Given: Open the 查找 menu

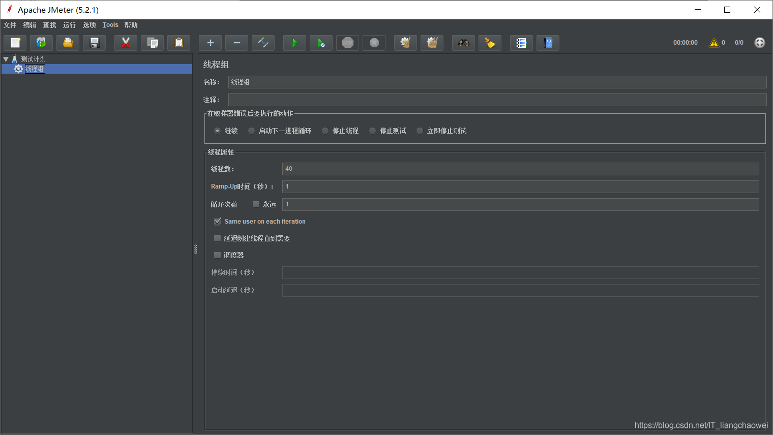Looking at the screenshot, I should click(49, 25).
